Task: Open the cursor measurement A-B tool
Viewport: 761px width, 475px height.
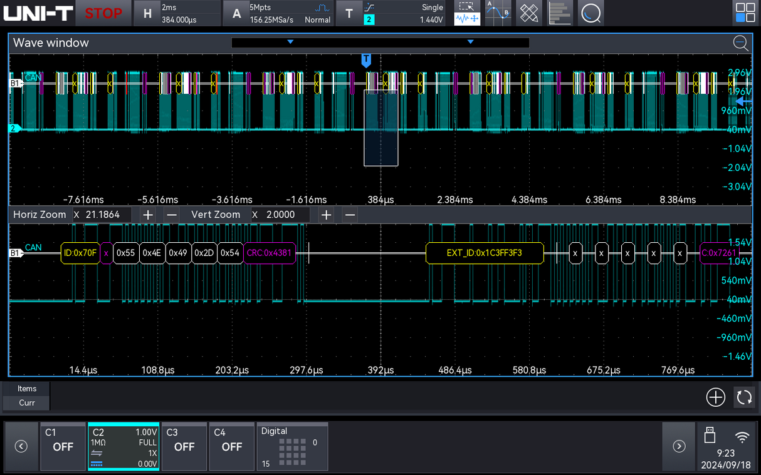Action: point(498,13)
